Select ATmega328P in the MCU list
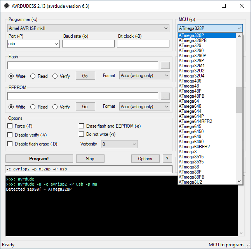Screen dimensions: 251x249 207,35
